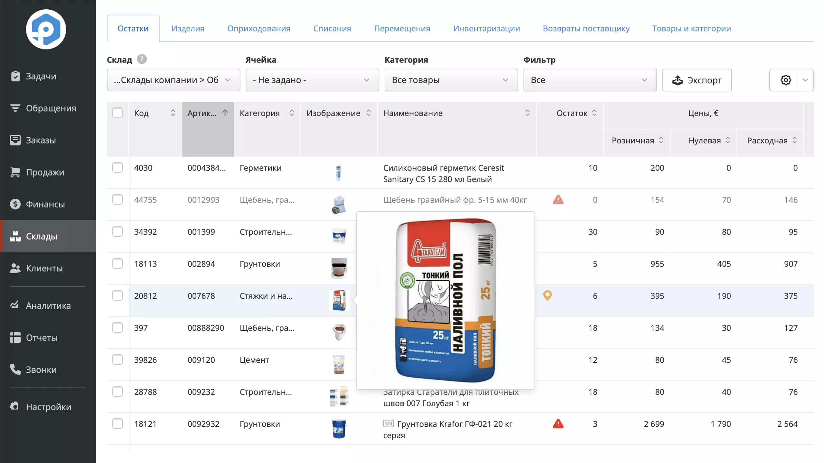
Task: Click cement bag thumbnail in row 39826
Action: click(339, 364)
